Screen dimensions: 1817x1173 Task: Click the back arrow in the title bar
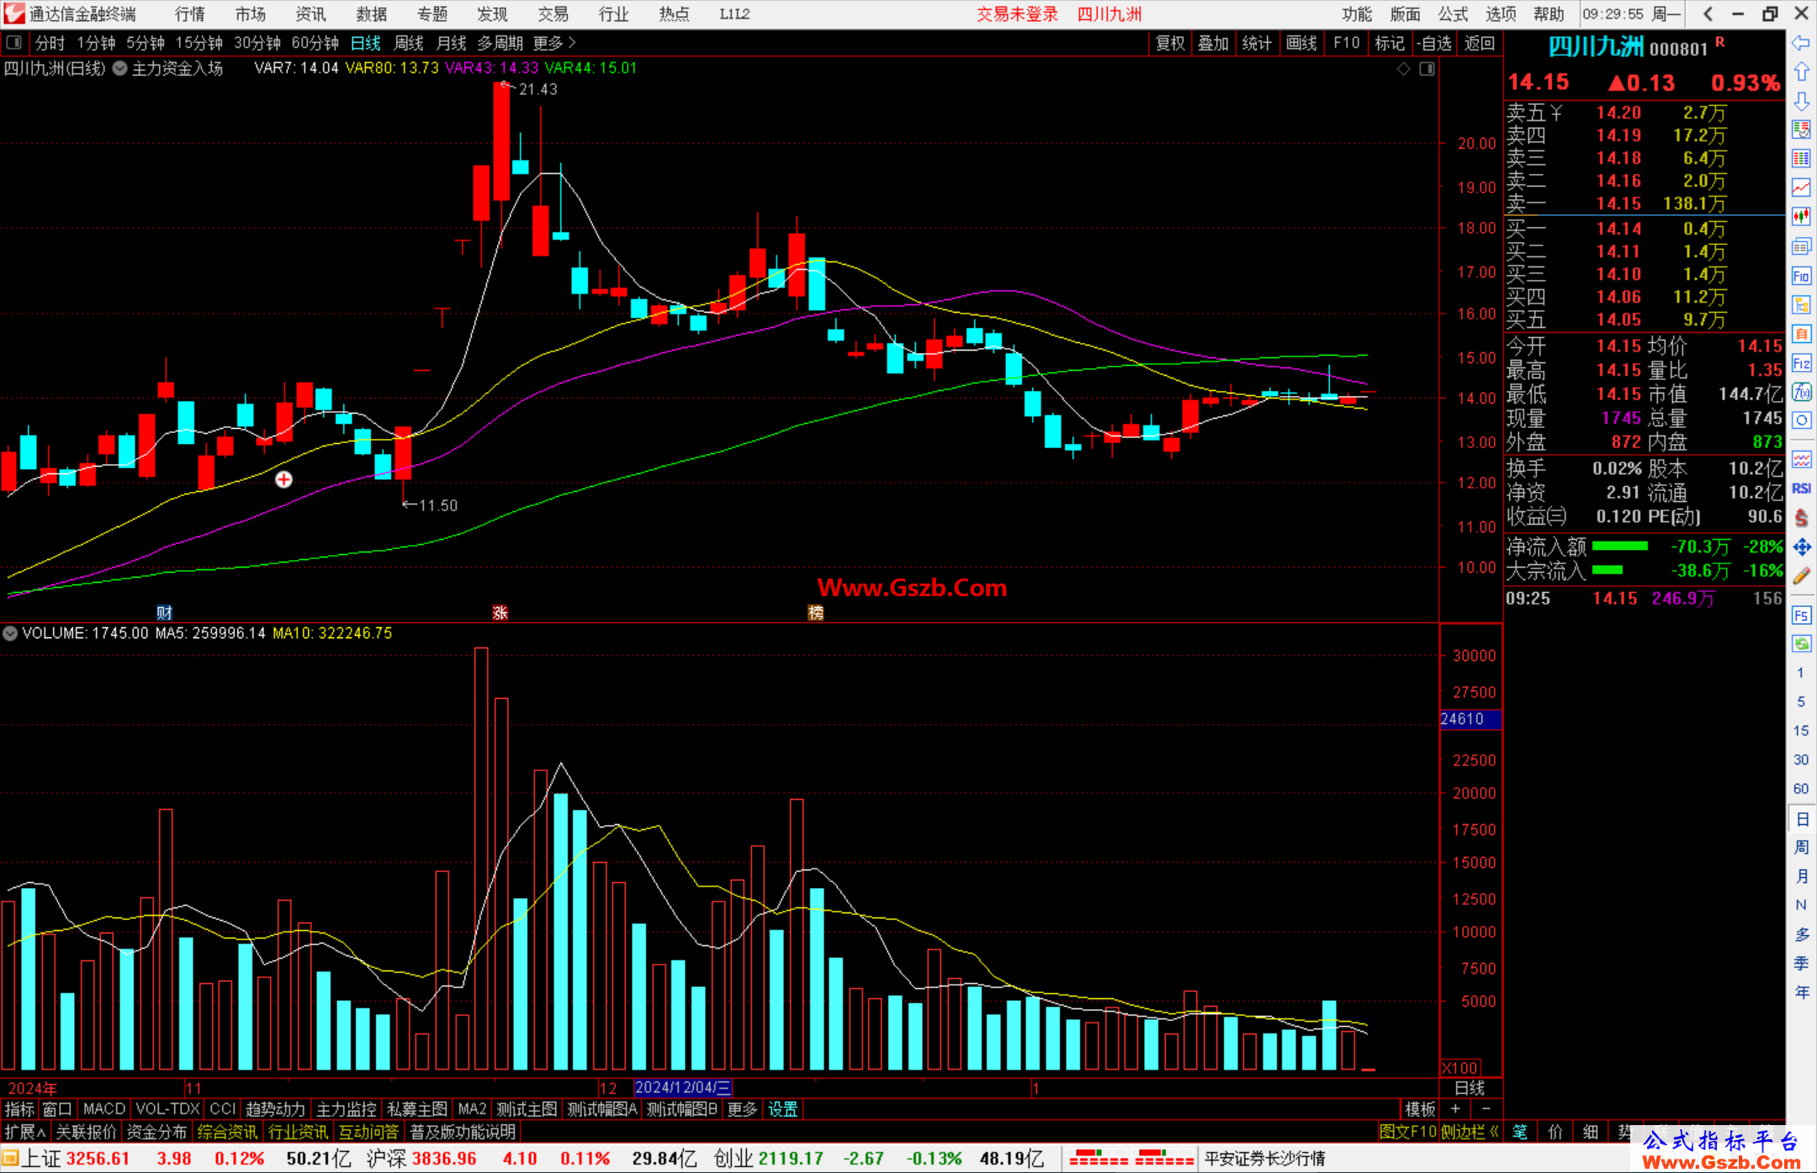pos(1708,13)
